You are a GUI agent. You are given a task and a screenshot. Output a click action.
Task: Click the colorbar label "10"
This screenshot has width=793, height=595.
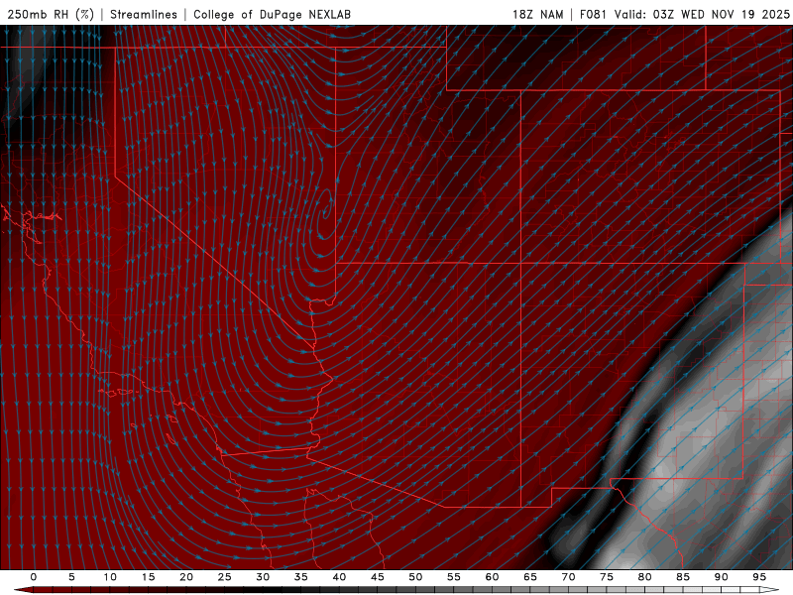click(110, 577)
